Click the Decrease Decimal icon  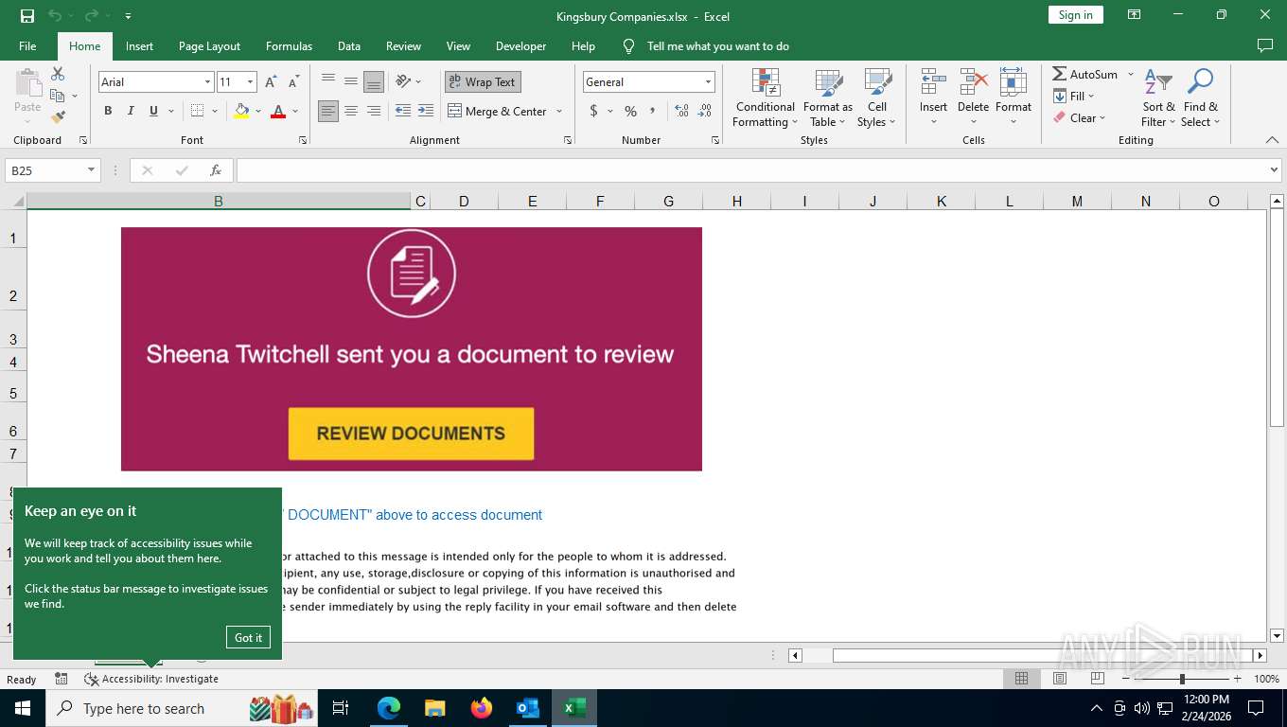point(705,111)
